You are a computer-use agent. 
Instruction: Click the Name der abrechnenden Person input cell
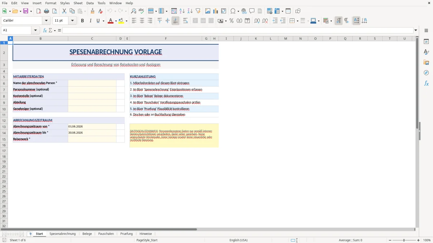pos(92,83)
